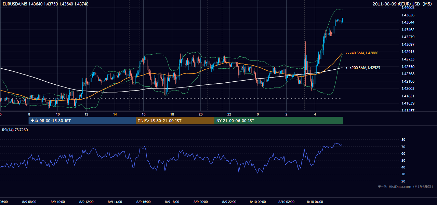
Task: Click bottom time label 8/9 10:00
Action: (x=58, y=202)
